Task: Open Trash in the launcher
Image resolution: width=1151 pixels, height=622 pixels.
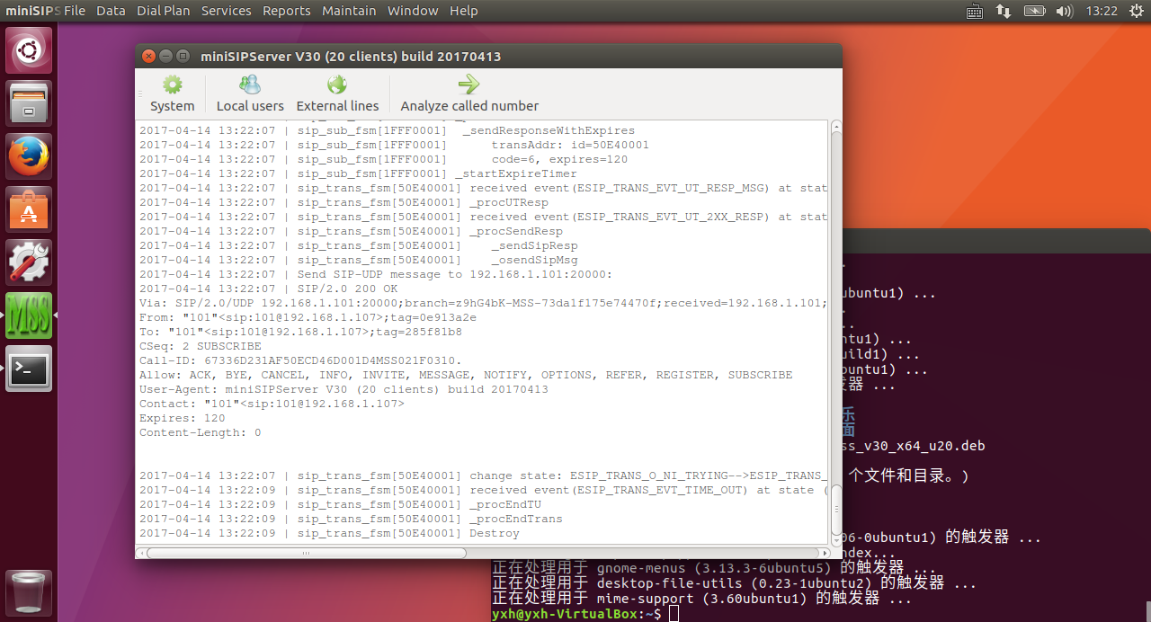Action: pyautogui.click(x=29, y=592)
